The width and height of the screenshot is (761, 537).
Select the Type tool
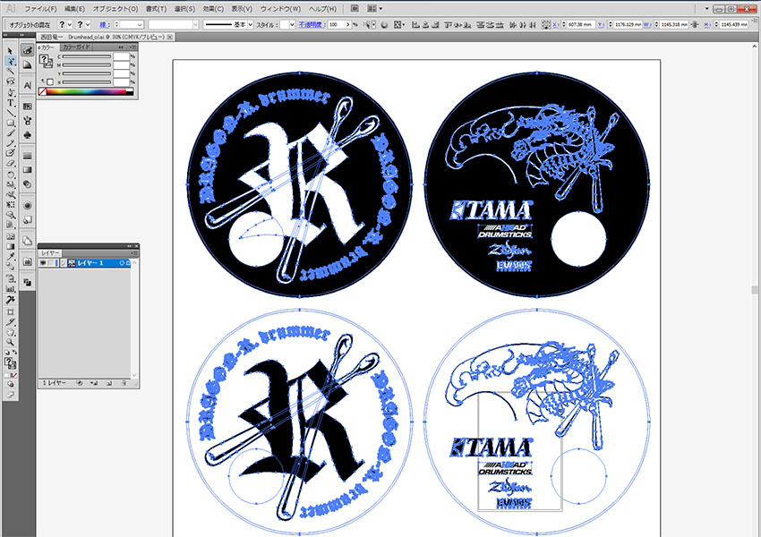tap(10, 102)
